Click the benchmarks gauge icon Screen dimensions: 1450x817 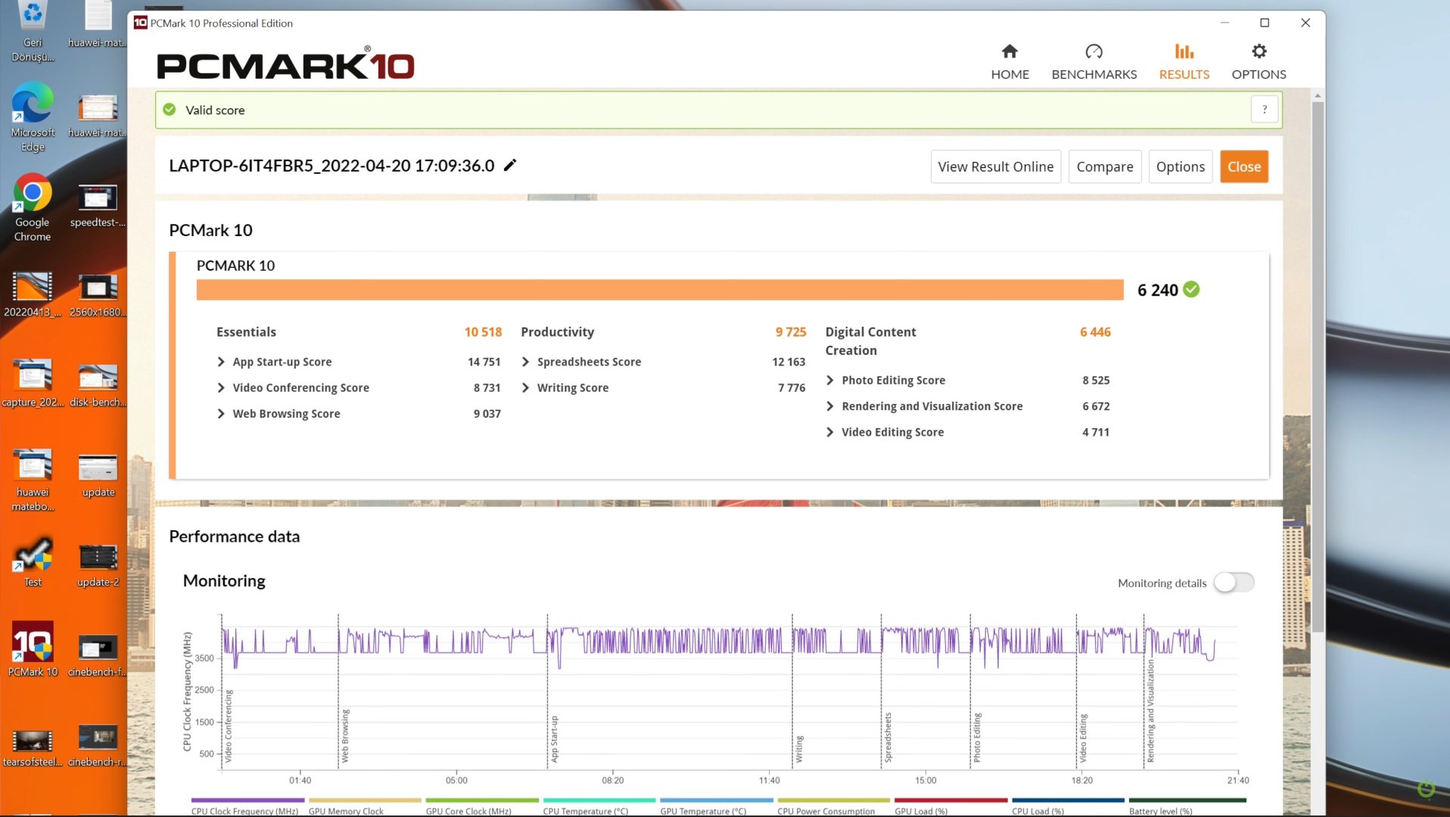pyautogui.click(x=1094, y=51)
